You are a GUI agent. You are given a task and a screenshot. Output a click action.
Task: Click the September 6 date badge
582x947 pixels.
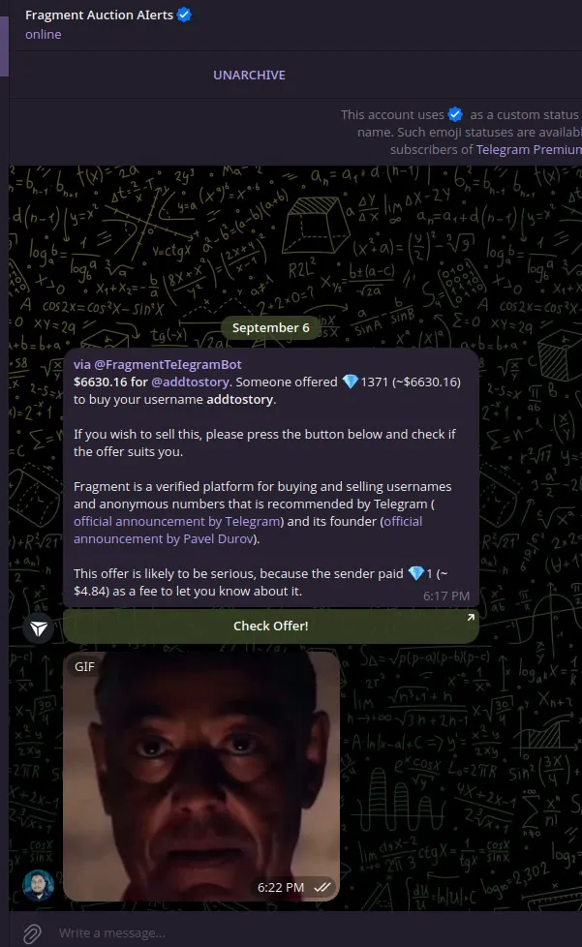coord(270,327)
